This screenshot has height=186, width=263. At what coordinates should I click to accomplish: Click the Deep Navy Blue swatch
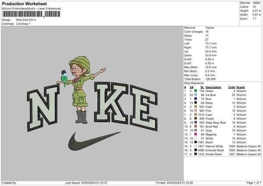(196, 122)
